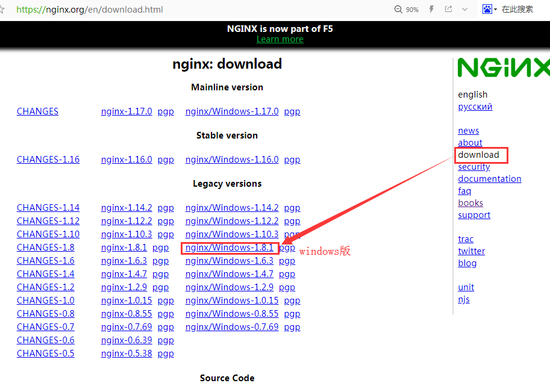
Task: Click the address bar showing nginx.org URL
Action: [90, 9]
